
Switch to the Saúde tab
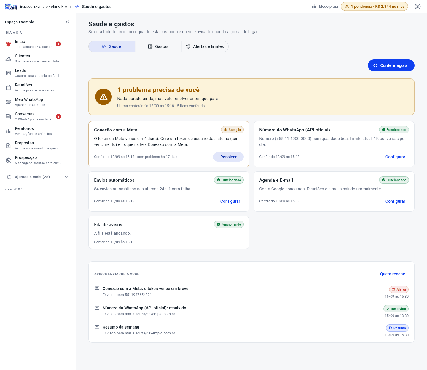112,46
